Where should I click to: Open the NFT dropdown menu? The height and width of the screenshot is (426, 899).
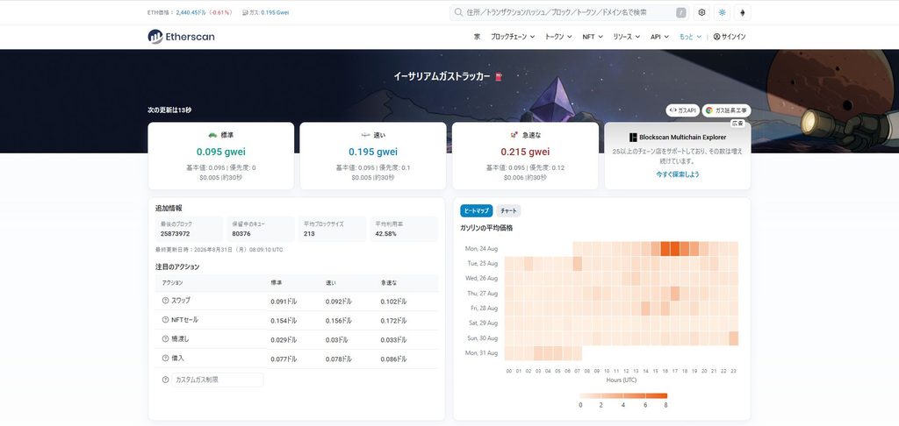593,37
